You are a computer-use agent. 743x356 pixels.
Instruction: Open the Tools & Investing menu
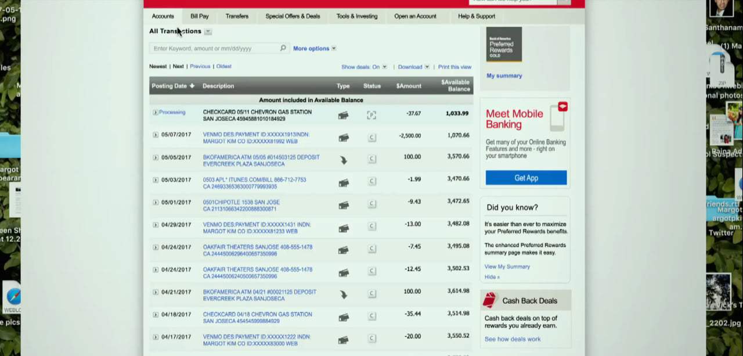[357, 16]
